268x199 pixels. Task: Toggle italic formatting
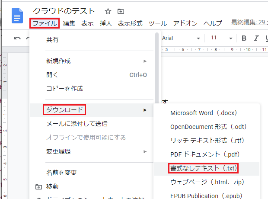tap(256, 38)
